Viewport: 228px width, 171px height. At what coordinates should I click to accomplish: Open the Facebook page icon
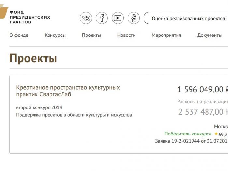pyautogui.click(x=102, y=18)
